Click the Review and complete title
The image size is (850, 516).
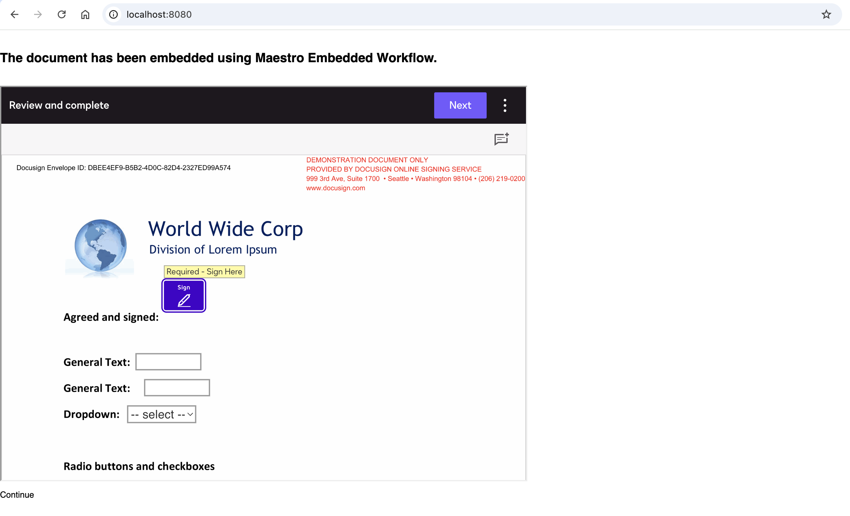click(x=59, y=105)
